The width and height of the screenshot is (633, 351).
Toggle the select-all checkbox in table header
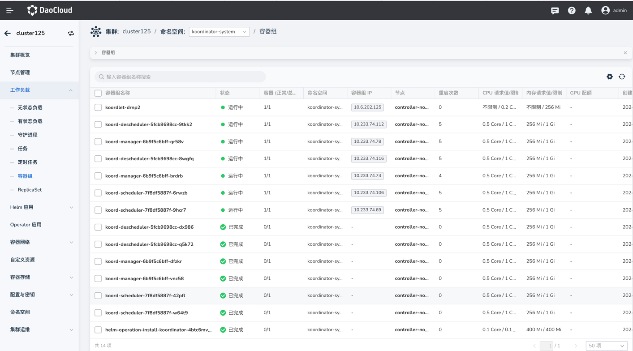[98, 93]
